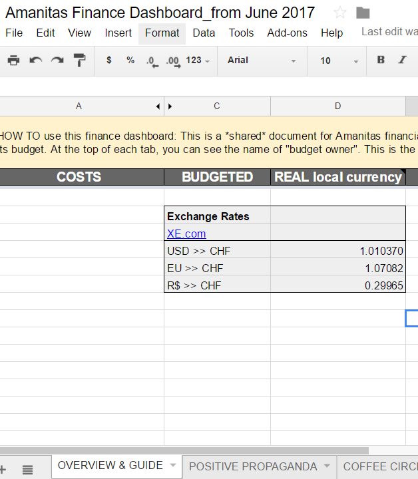Select the Exchange Rates cell
Viewport: 418px width, 479px height.
217,216
